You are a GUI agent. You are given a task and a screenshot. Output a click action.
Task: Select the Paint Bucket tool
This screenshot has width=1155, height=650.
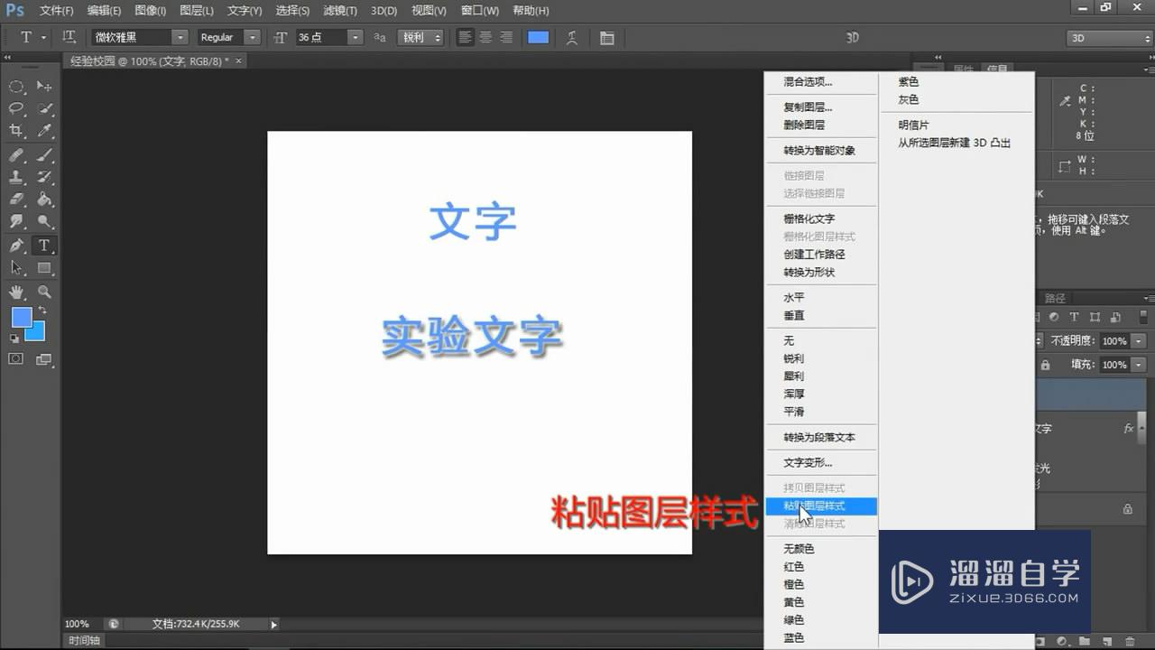44,200
